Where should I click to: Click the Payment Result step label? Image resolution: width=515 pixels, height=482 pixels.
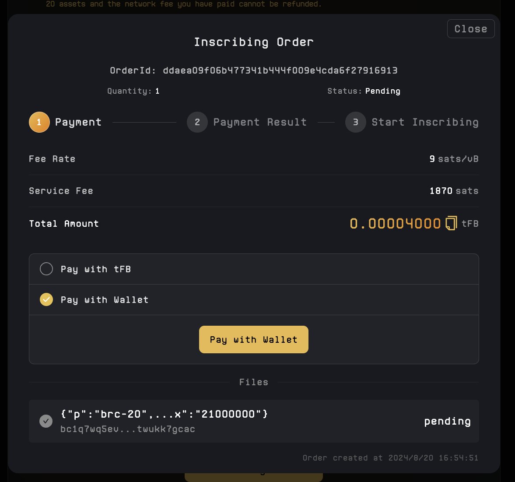(260, 122)
